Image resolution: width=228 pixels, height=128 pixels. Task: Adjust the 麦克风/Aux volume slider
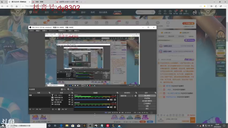[x=92, y=100]
